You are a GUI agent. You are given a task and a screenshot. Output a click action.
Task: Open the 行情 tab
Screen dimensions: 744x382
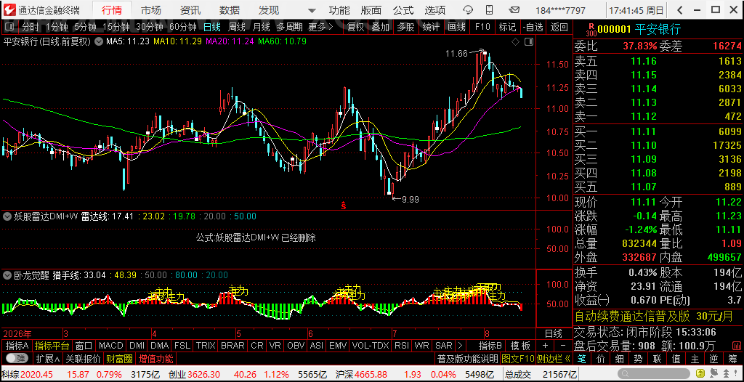pos(111,10)
